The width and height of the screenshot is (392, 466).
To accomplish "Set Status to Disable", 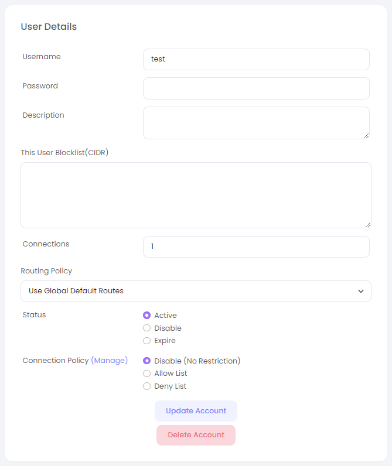I will tap(147, 328).
